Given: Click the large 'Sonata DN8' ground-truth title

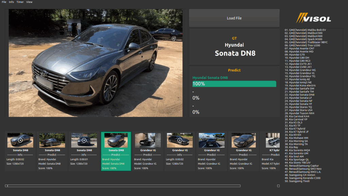Looking at the screenshot, I should tap(235, 53).
